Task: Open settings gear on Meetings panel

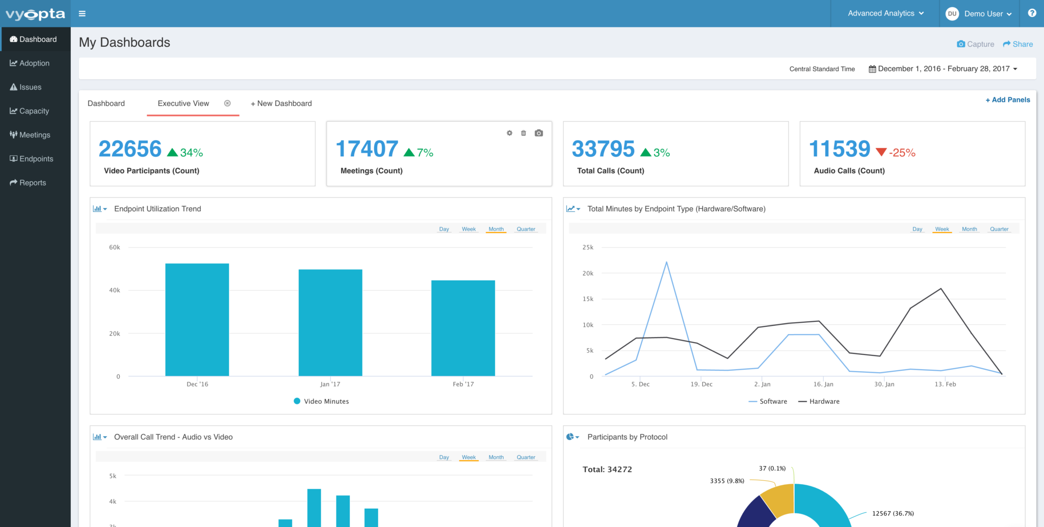Action: click(509, 133)
